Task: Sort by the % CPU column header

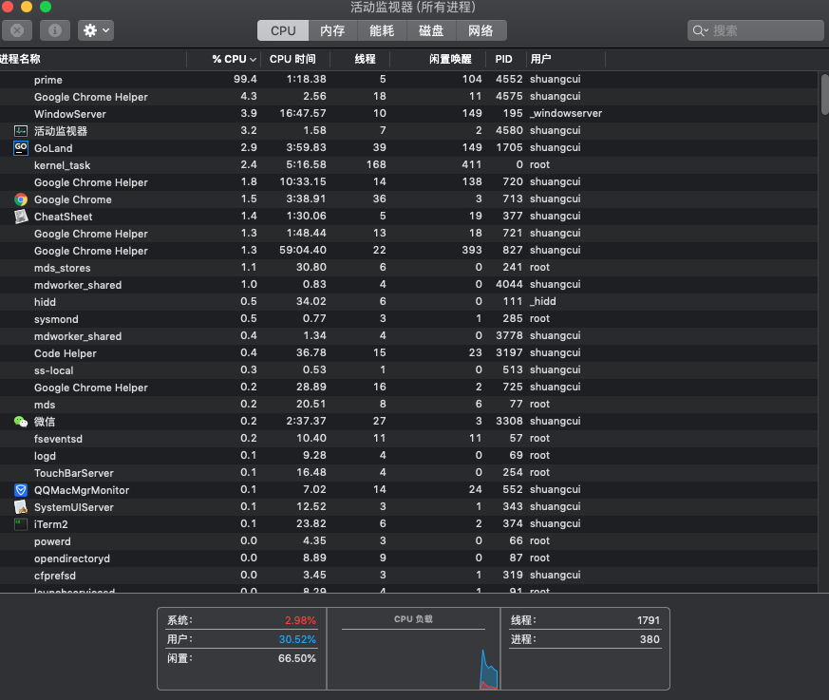Action: click(224, 59)
